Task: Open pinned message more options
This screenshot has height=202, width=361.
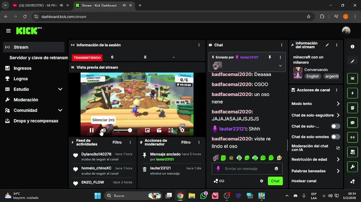Action: 280,57
